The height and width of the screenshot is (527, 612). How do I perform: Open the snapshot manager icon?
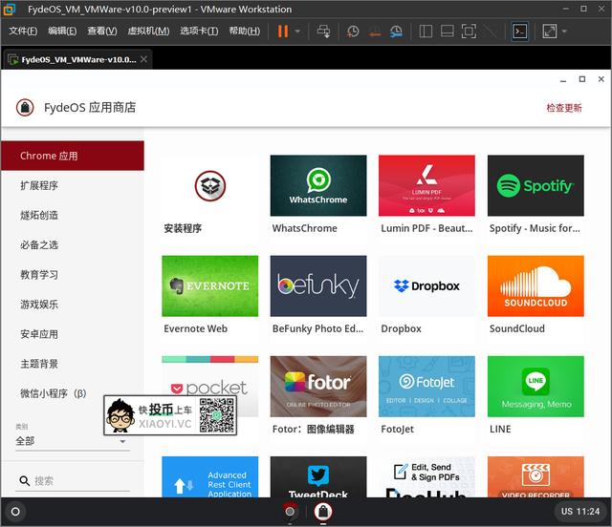[396, 32]
